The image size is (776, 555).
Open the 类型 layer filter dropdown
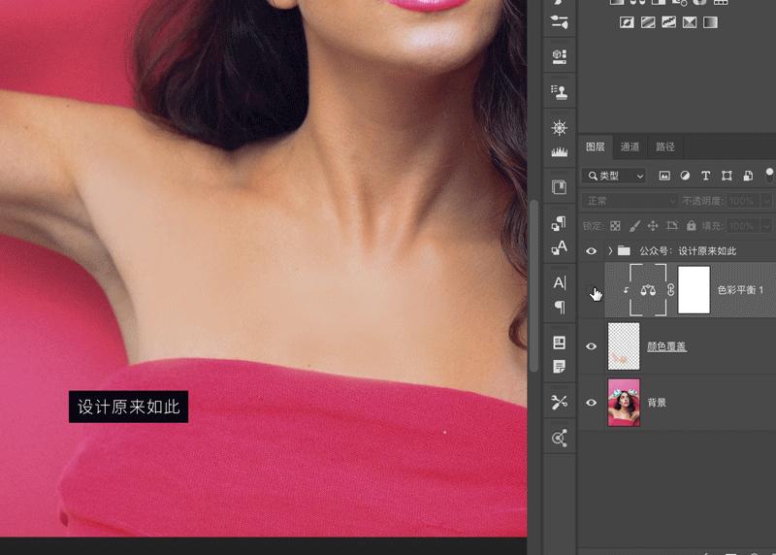[614, 176]
